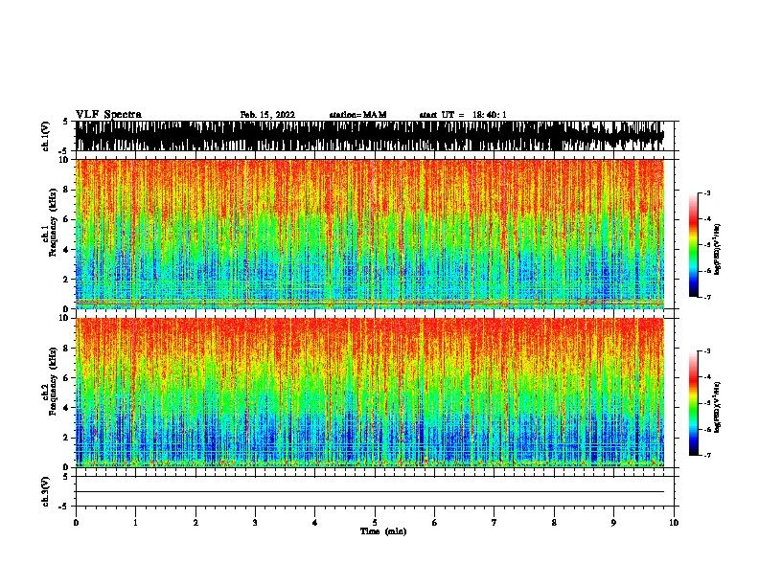Click time-axis tick label "9"

[613, 523]
